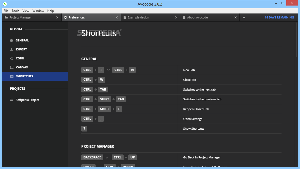Click the Code brackets icon in sidebar
300x169 pixels.
(x=12, y=58)
